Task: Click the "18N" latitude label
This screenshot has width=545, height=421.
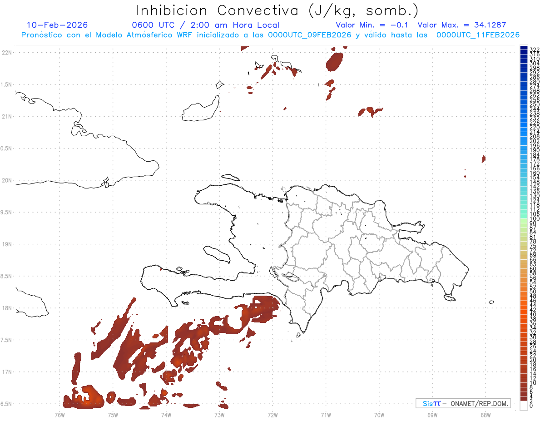Action: point(7,308)
